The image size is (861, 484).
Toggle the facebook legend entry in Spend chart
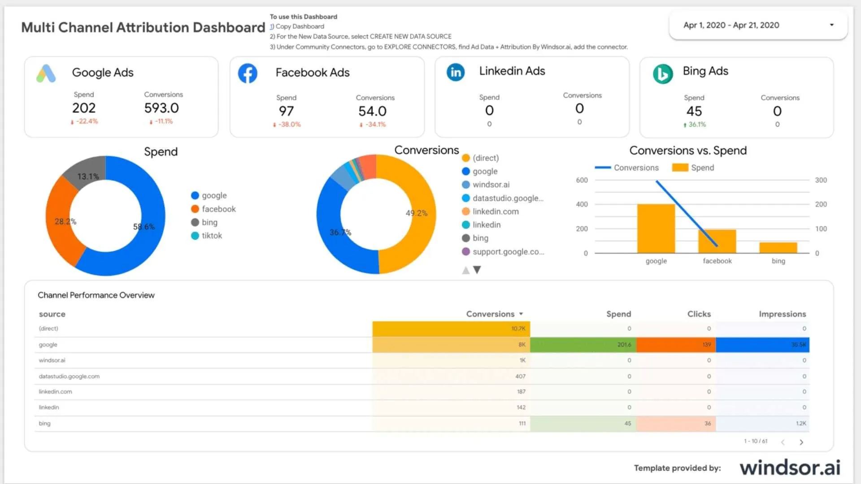pyautogui.click(x=214, y=208)
